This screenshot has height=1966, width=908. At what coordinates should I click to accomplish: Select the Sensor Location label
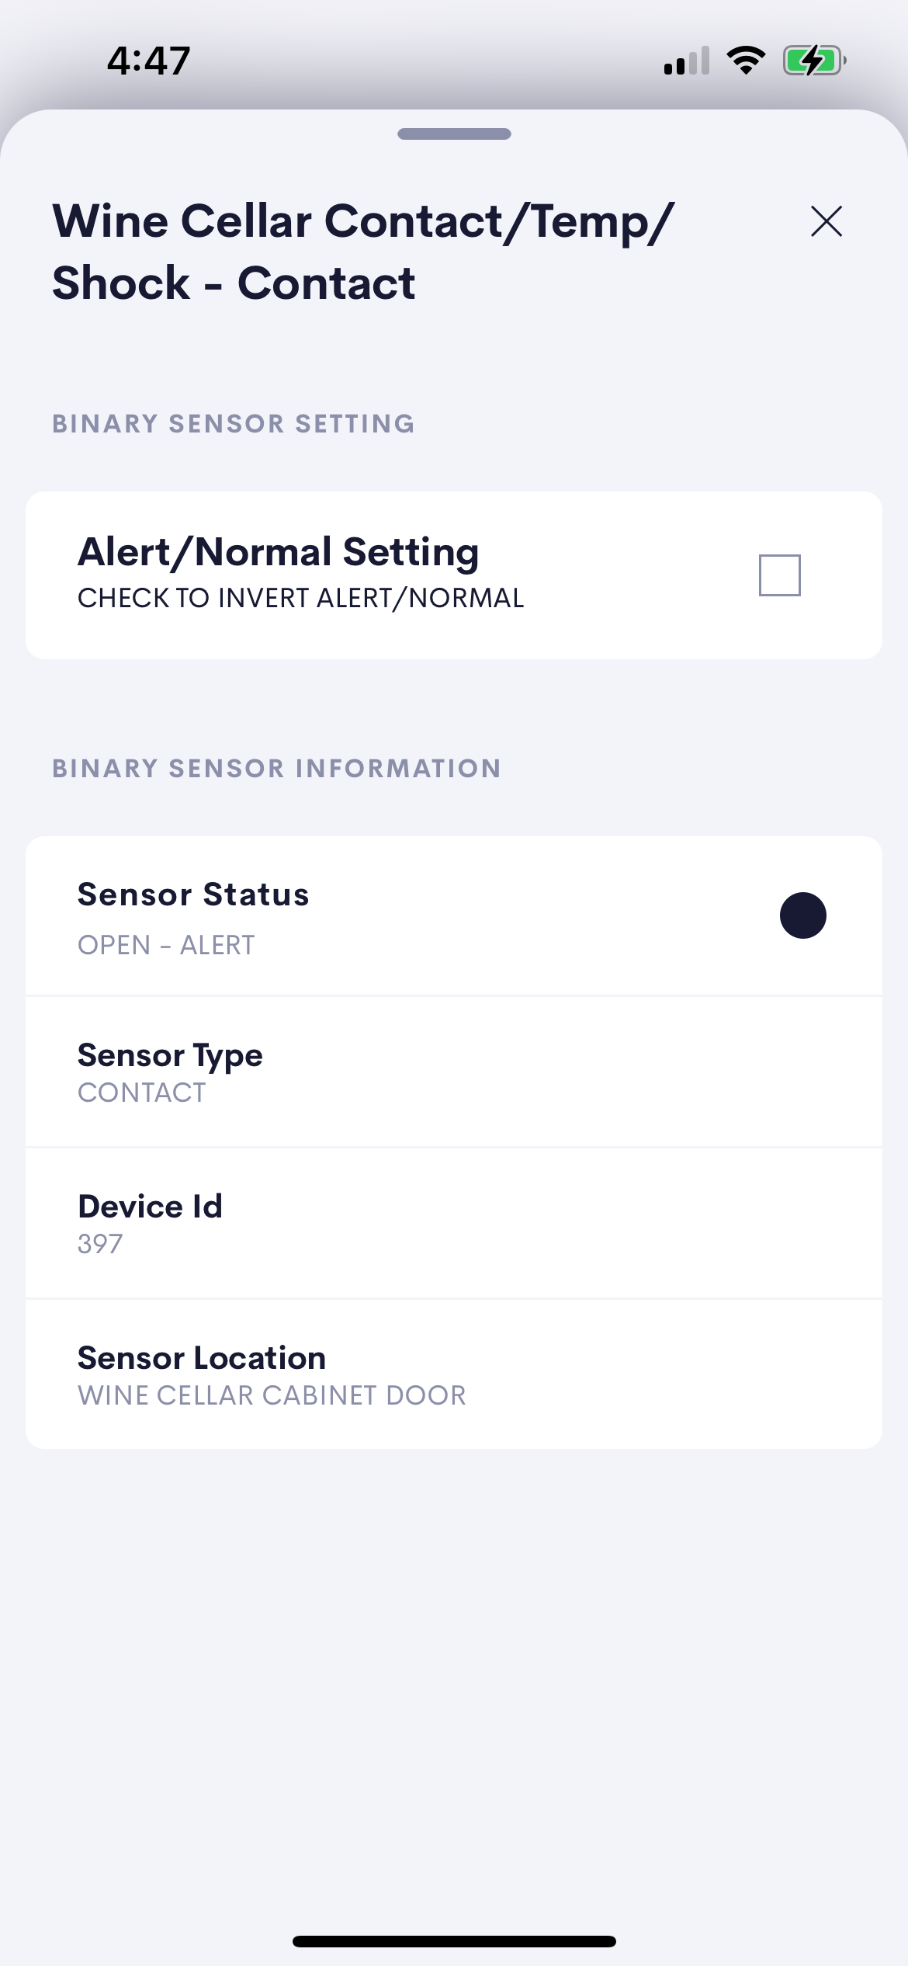202,1358
